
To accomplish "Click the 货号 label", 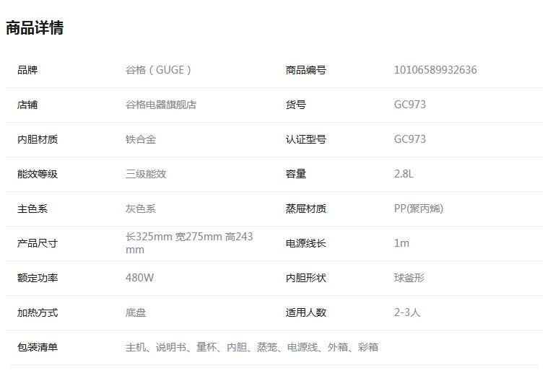I will [x=295, y=105].
